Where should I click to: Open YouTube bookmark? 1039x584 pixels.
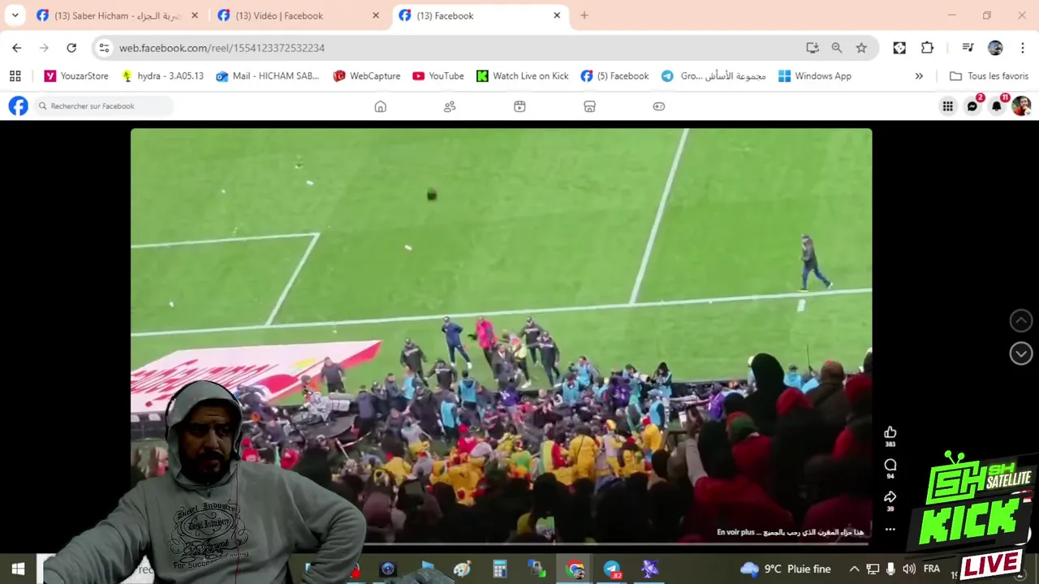pos(438,75)
